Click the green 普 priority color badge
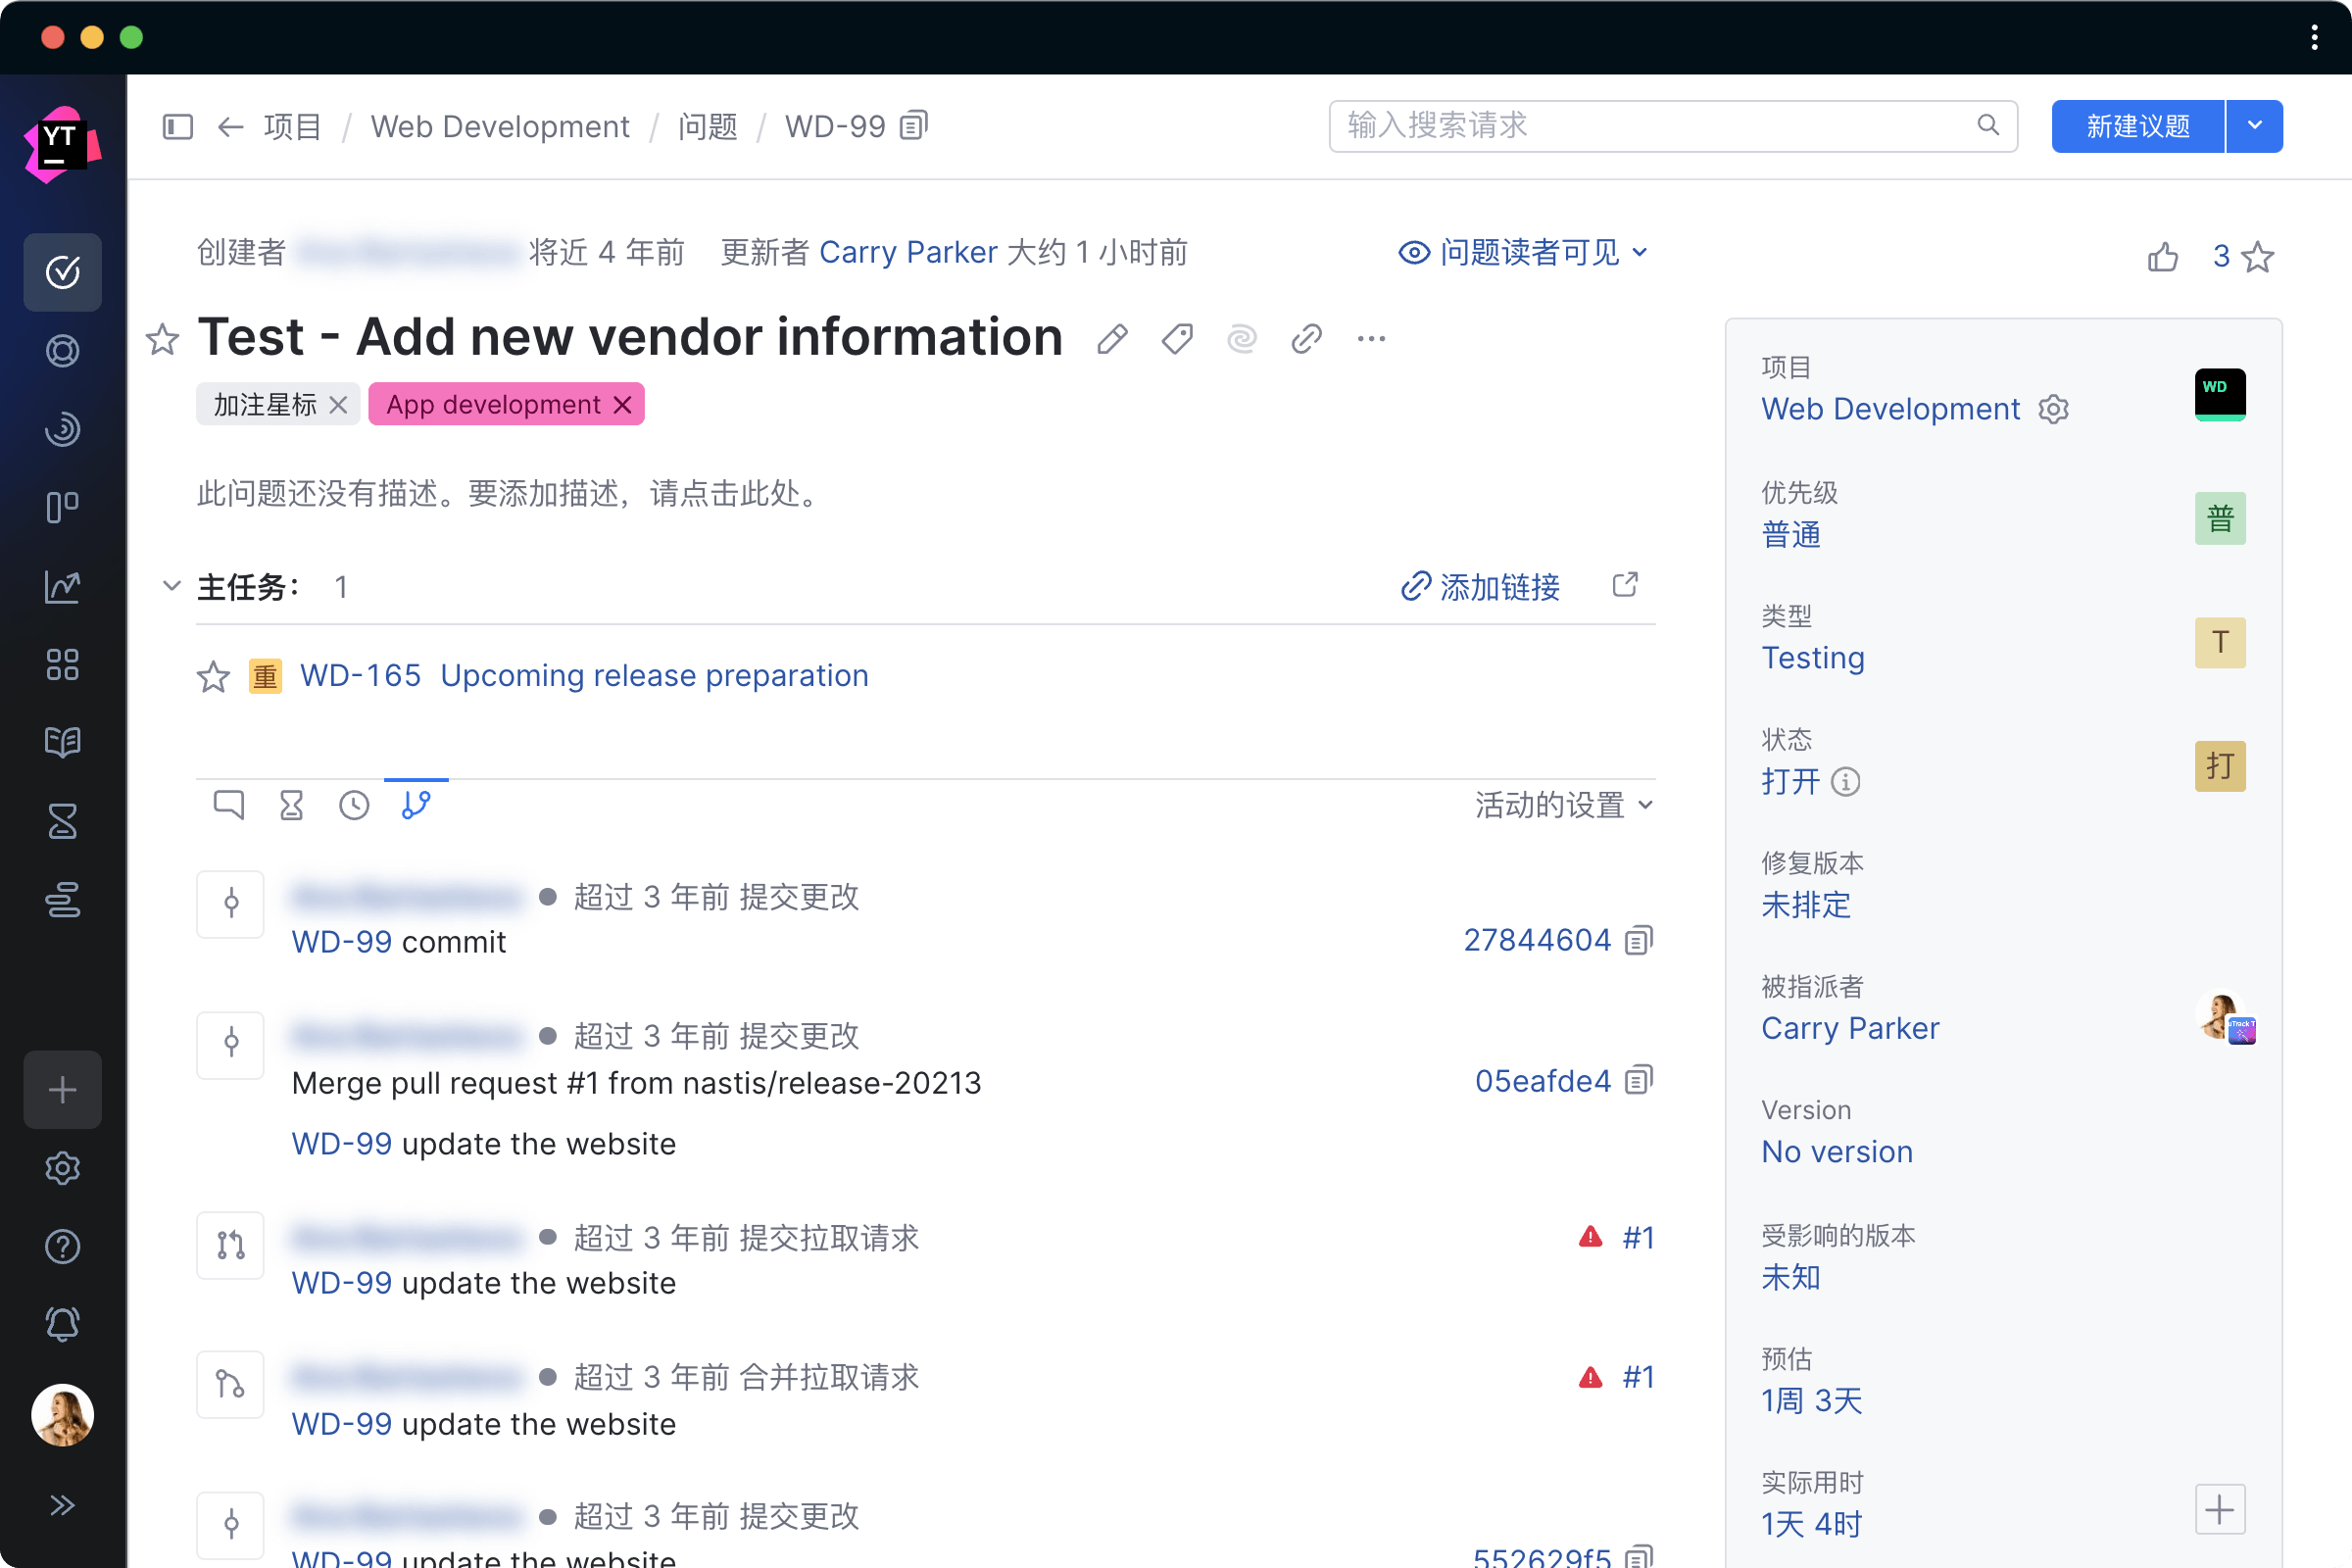This screenshot has width=2352, height=1568. point(2219,518)
